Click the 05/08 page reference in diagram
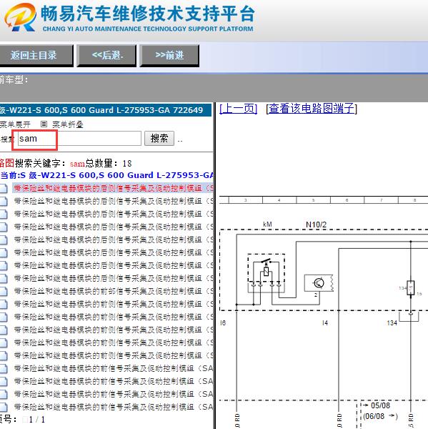This screenshot has height=429, width=428. point(380,405)
